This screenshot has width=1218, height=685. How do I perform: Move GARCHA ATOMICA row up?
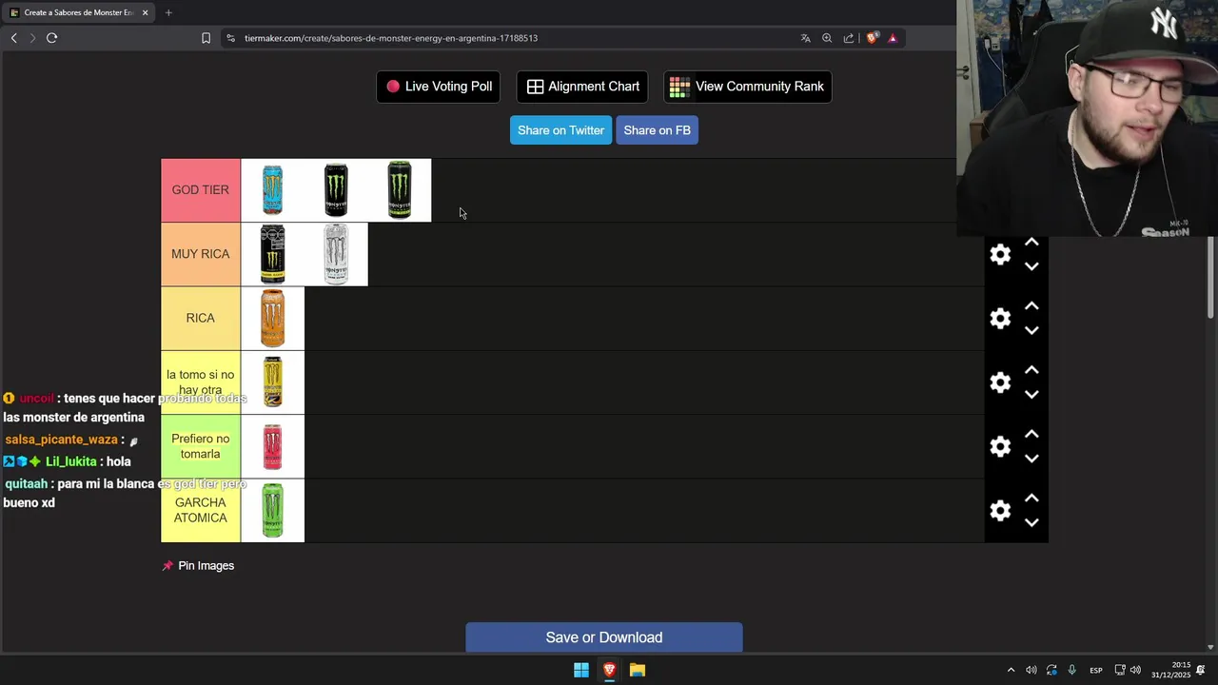pyautogui.click(x=1031, y=499)
